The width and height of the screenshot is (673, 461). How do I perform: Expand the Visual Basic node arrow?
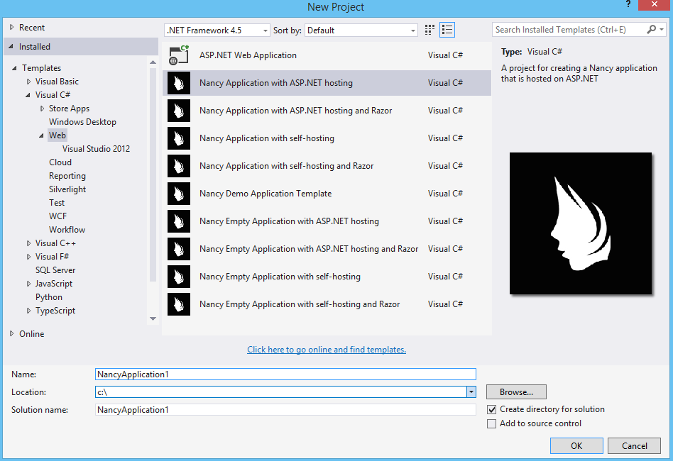click(x=28, y=81)
